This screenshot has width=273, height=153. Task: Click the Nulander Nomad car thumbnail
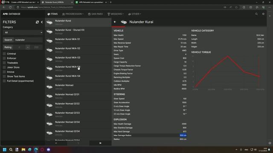[49, 87]
